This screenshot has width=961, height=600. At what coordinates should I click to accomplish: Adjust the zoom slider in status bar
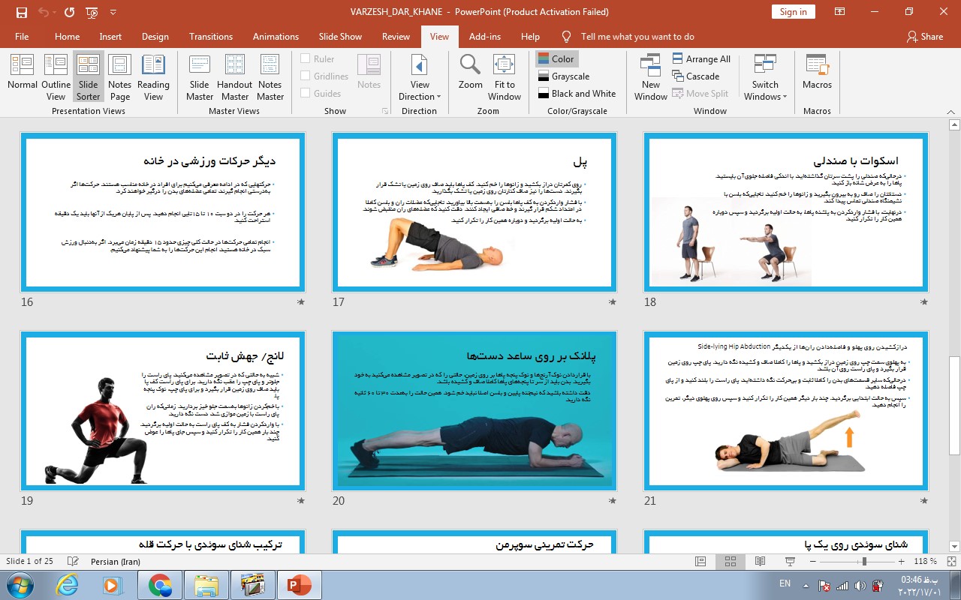(x=864, y=562)
